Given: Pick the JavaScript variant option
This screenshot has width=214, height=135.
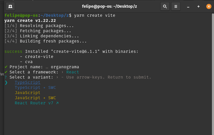Looking at the screenshot, I should click(27, 93).
